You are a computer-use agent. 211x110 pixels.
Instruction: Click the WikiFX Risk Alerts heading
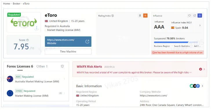pyautogui.click(x=89, y=67)
